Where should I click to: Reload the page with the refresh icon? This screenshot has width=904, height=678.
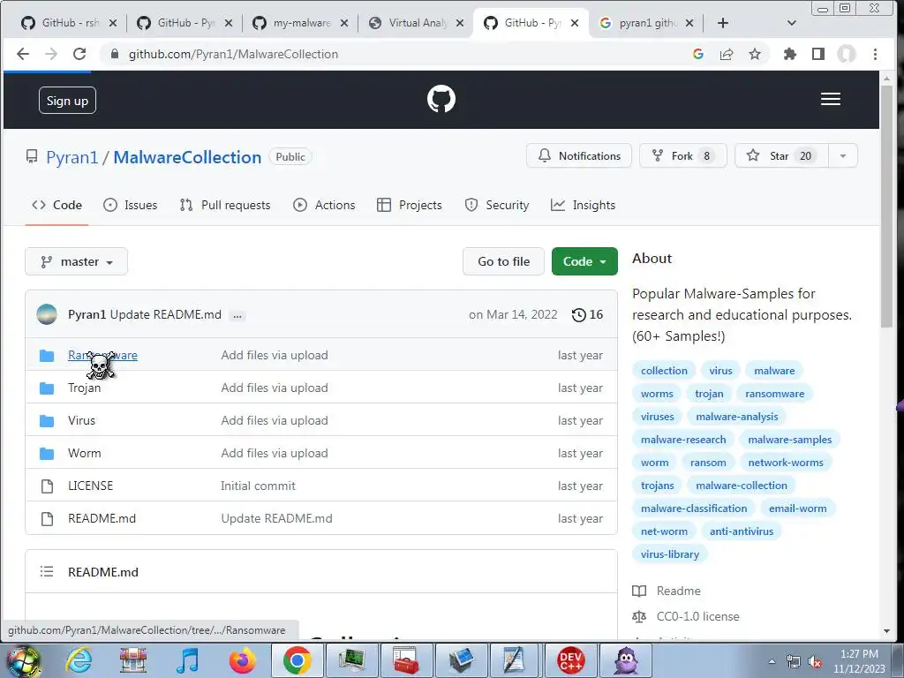point(79,54)
